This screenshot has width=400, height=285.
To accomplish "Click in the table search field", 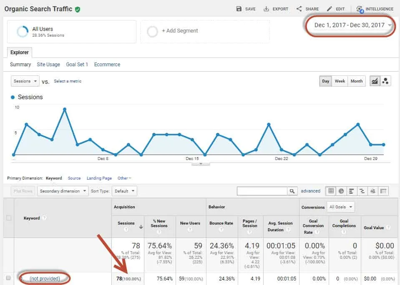I will pyautogui.click(x=262, y=191).
